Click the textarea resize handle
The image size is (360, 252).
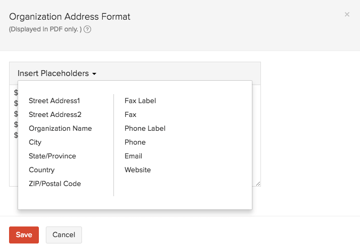point(258,183)
